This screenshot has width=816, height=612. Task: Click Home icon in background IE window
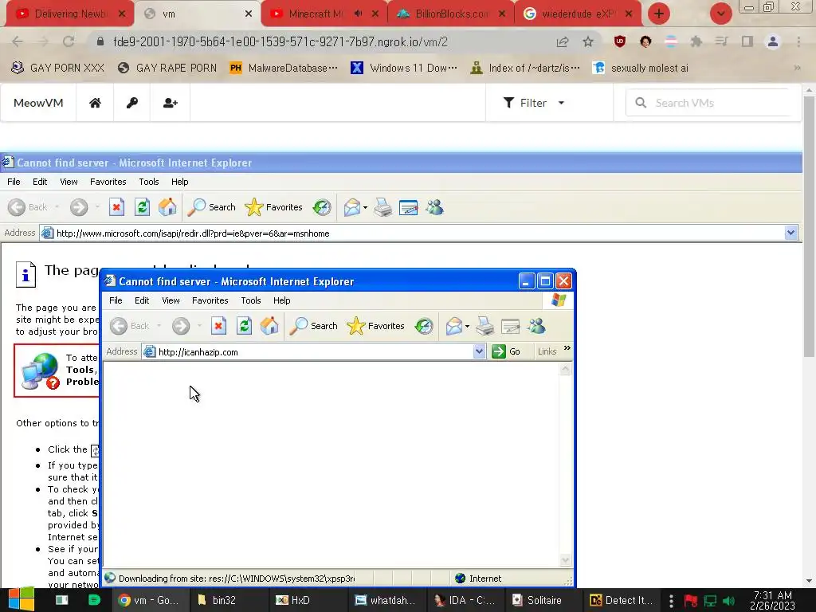pyautogui.click(x=167, y=208)
